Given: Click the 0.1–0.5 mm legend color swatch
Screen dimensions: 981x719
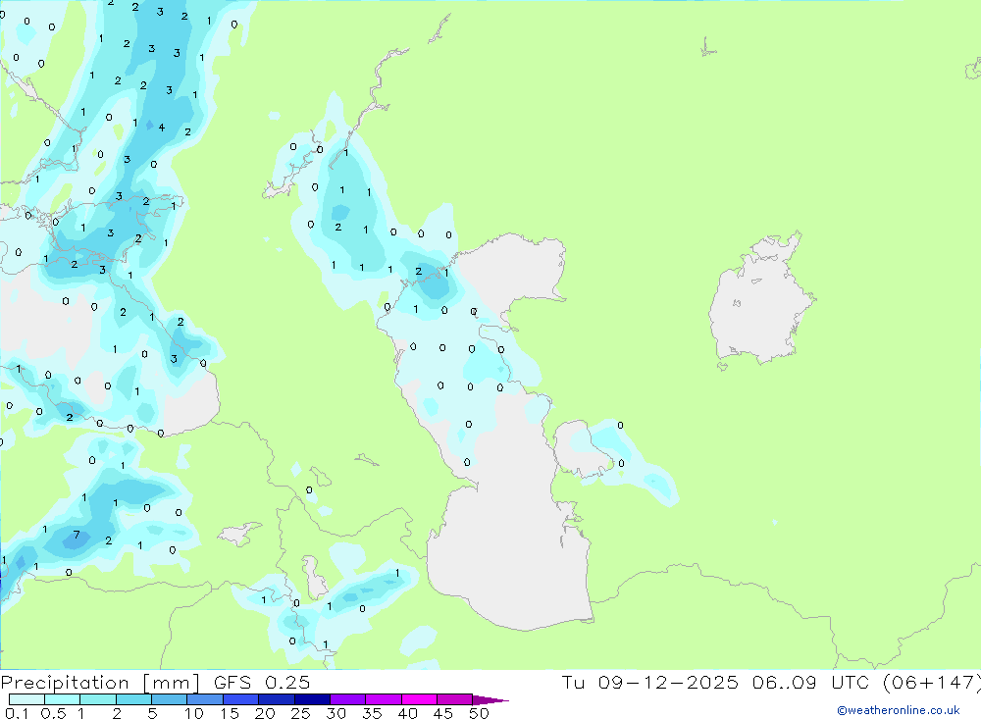Looking at the screenshot, I should pos(26,699).
